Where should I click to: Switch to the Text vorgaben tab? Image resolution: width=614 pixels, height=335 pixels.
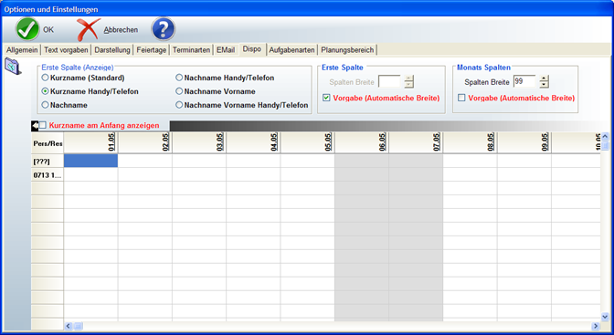[66, 50]
